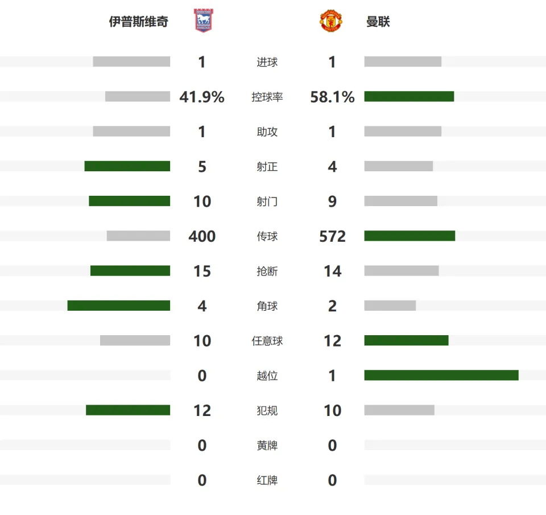Click Ipswich's 41.9% possession value

coord(202,97)
